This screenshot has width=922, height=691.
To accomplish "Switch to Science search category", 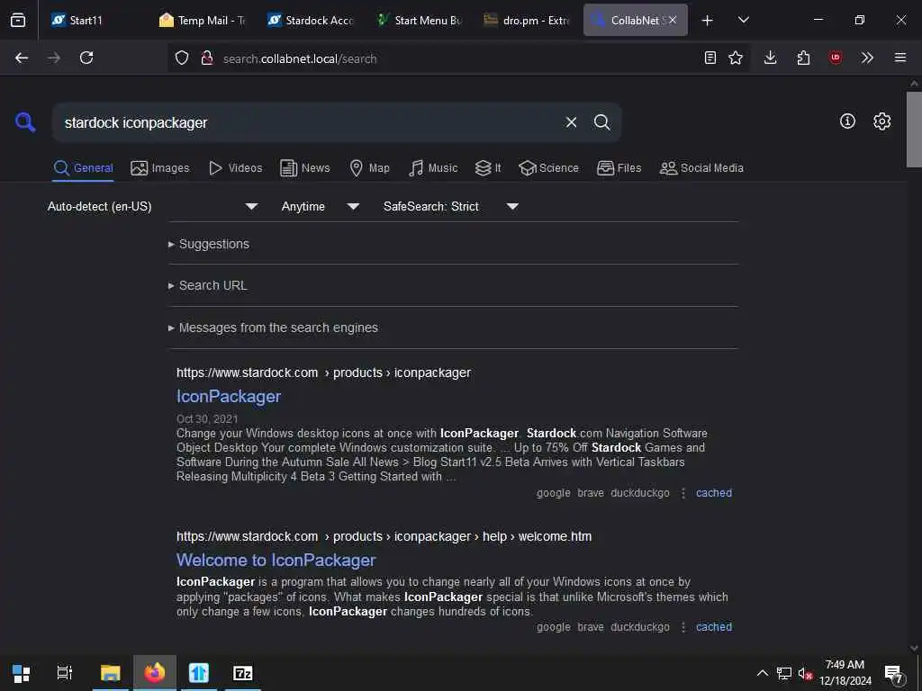I will click(548, 168).
